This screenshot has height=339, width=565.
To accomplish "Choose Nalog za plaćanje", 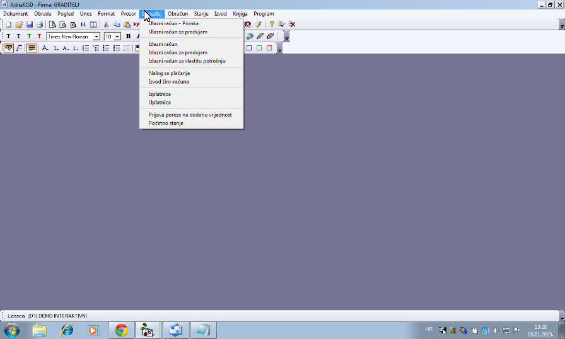I will [x=191, y=74].
